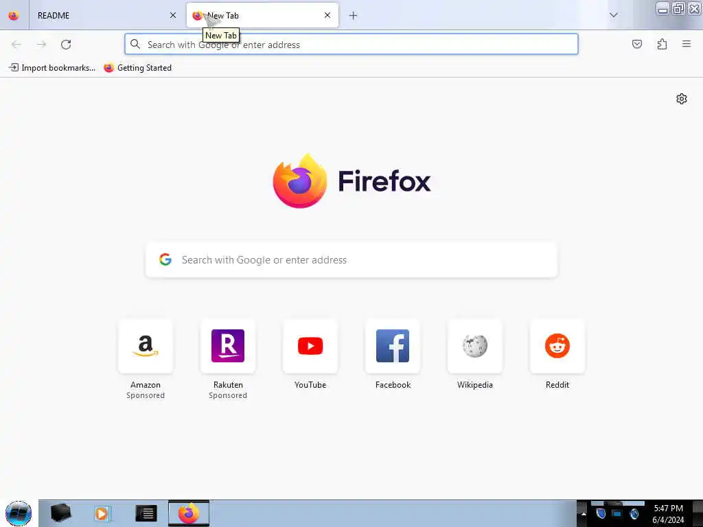Expand the list all tabs chevron
The image size is (703, 527).
coord(614,15)
